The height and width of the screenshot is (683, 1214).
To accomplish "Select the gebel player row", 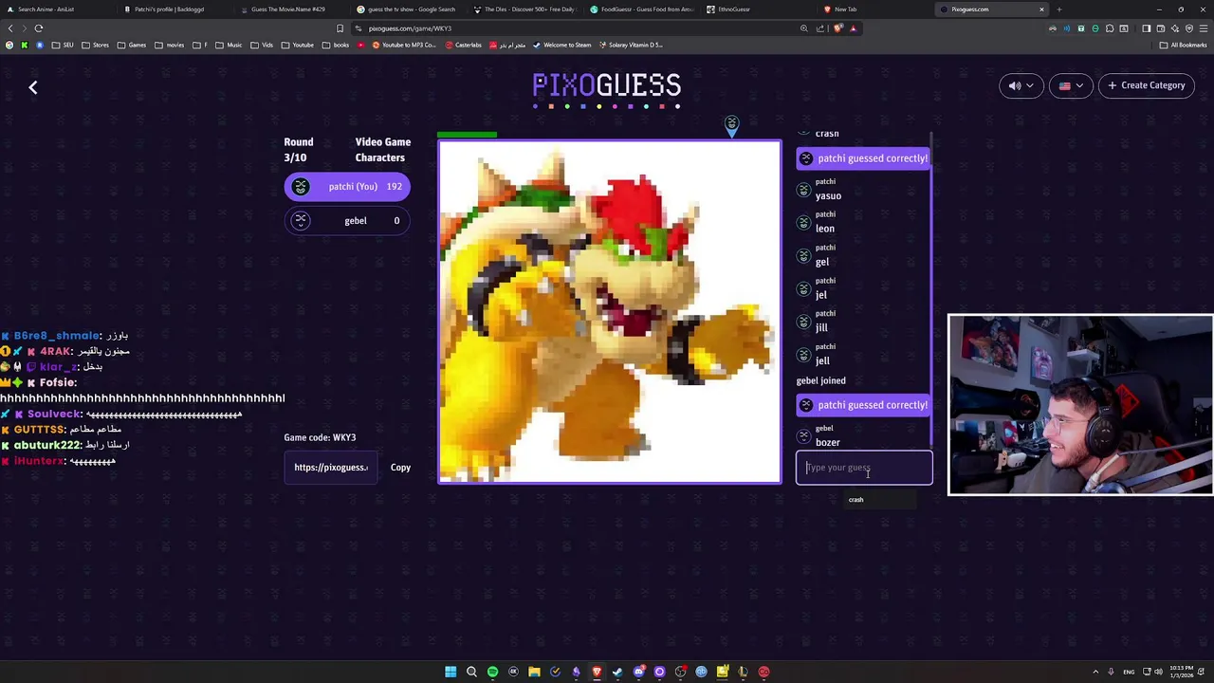I will click(x=347, y=221).
